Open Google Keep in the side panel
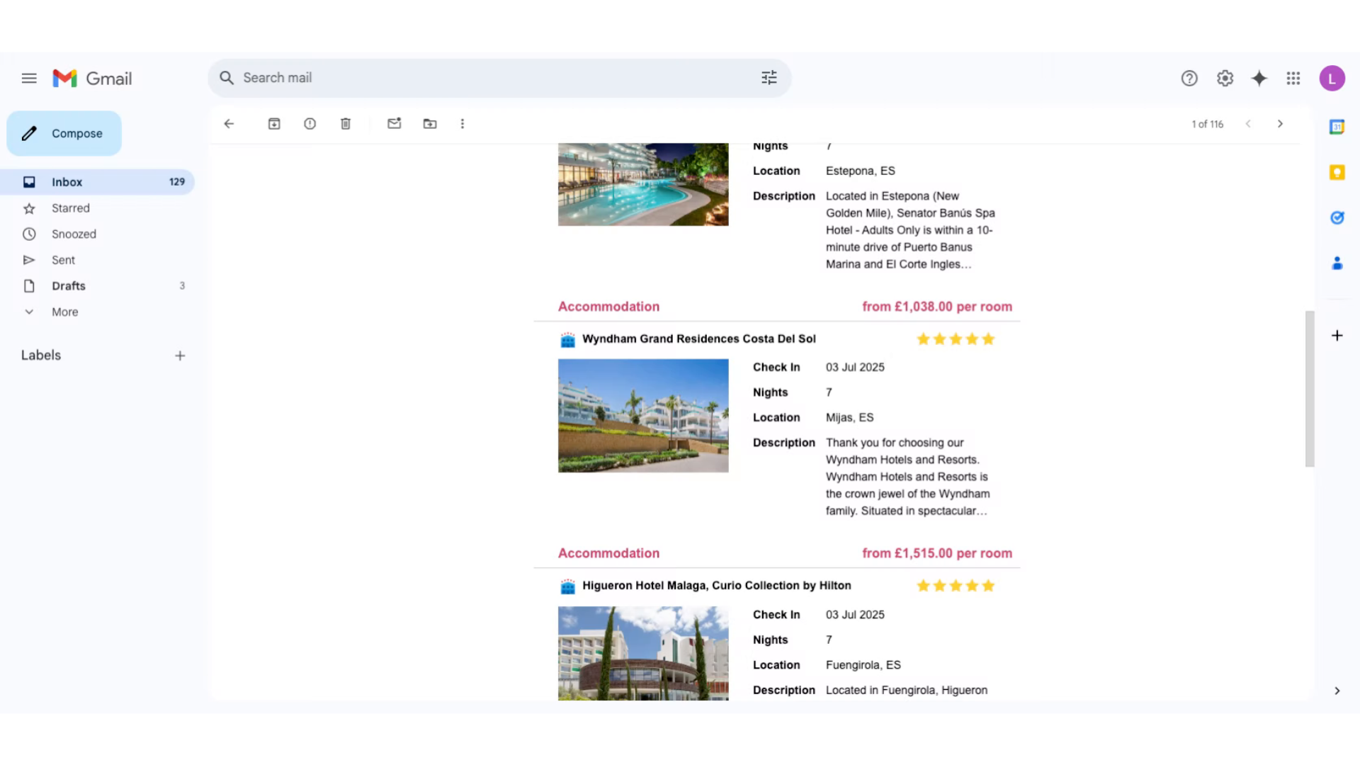Screen dimensions: 1360x765 pos(1337,173)
